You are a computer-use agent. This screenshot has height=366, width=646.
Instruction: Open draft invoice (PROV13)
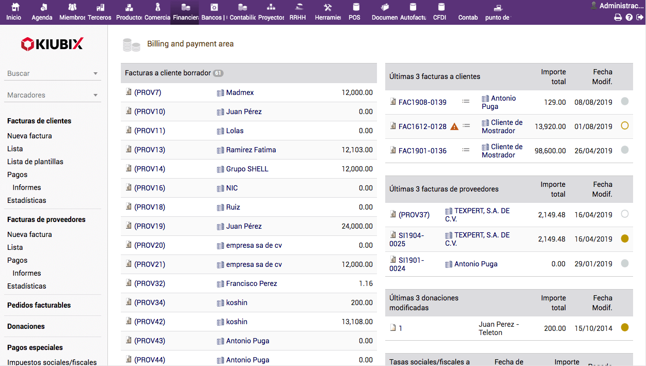click(x=149, y=150)
